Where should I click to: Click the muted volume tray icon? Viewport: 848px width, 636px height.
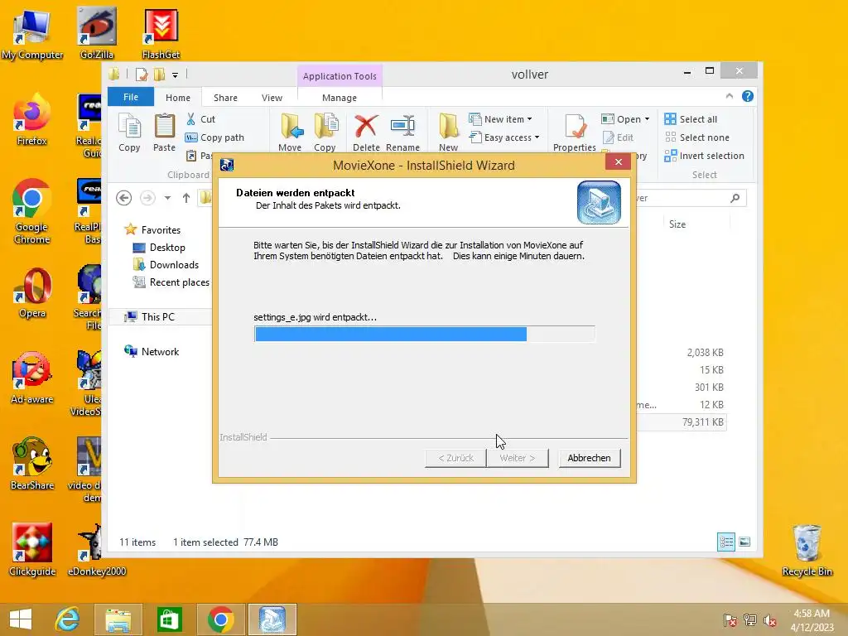(769, 619)
